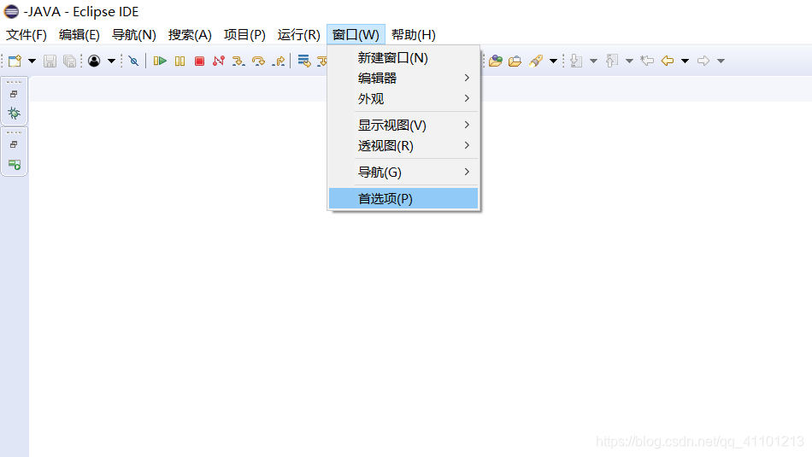This screenshot has width=812, height=457.
Task: Open the New wizard dropdown arrow
Action: point(32,61)
